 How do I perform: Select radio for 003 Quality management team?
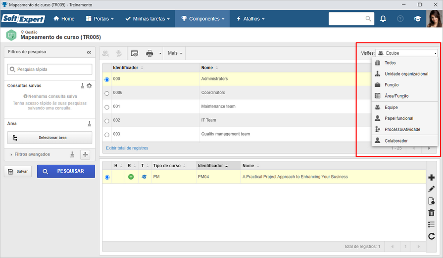pos(107,135)
